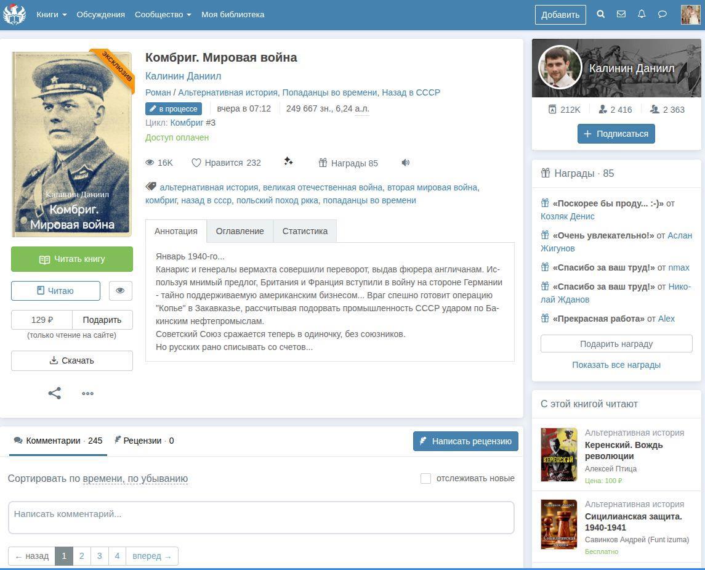Click the Написать рецензию button
This screenshot has height=570, width=705.
point(465,441)
